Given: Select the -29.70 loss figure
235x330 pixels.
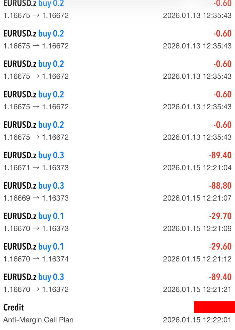Looking at the screenshot, I should (x=220, y=216).
